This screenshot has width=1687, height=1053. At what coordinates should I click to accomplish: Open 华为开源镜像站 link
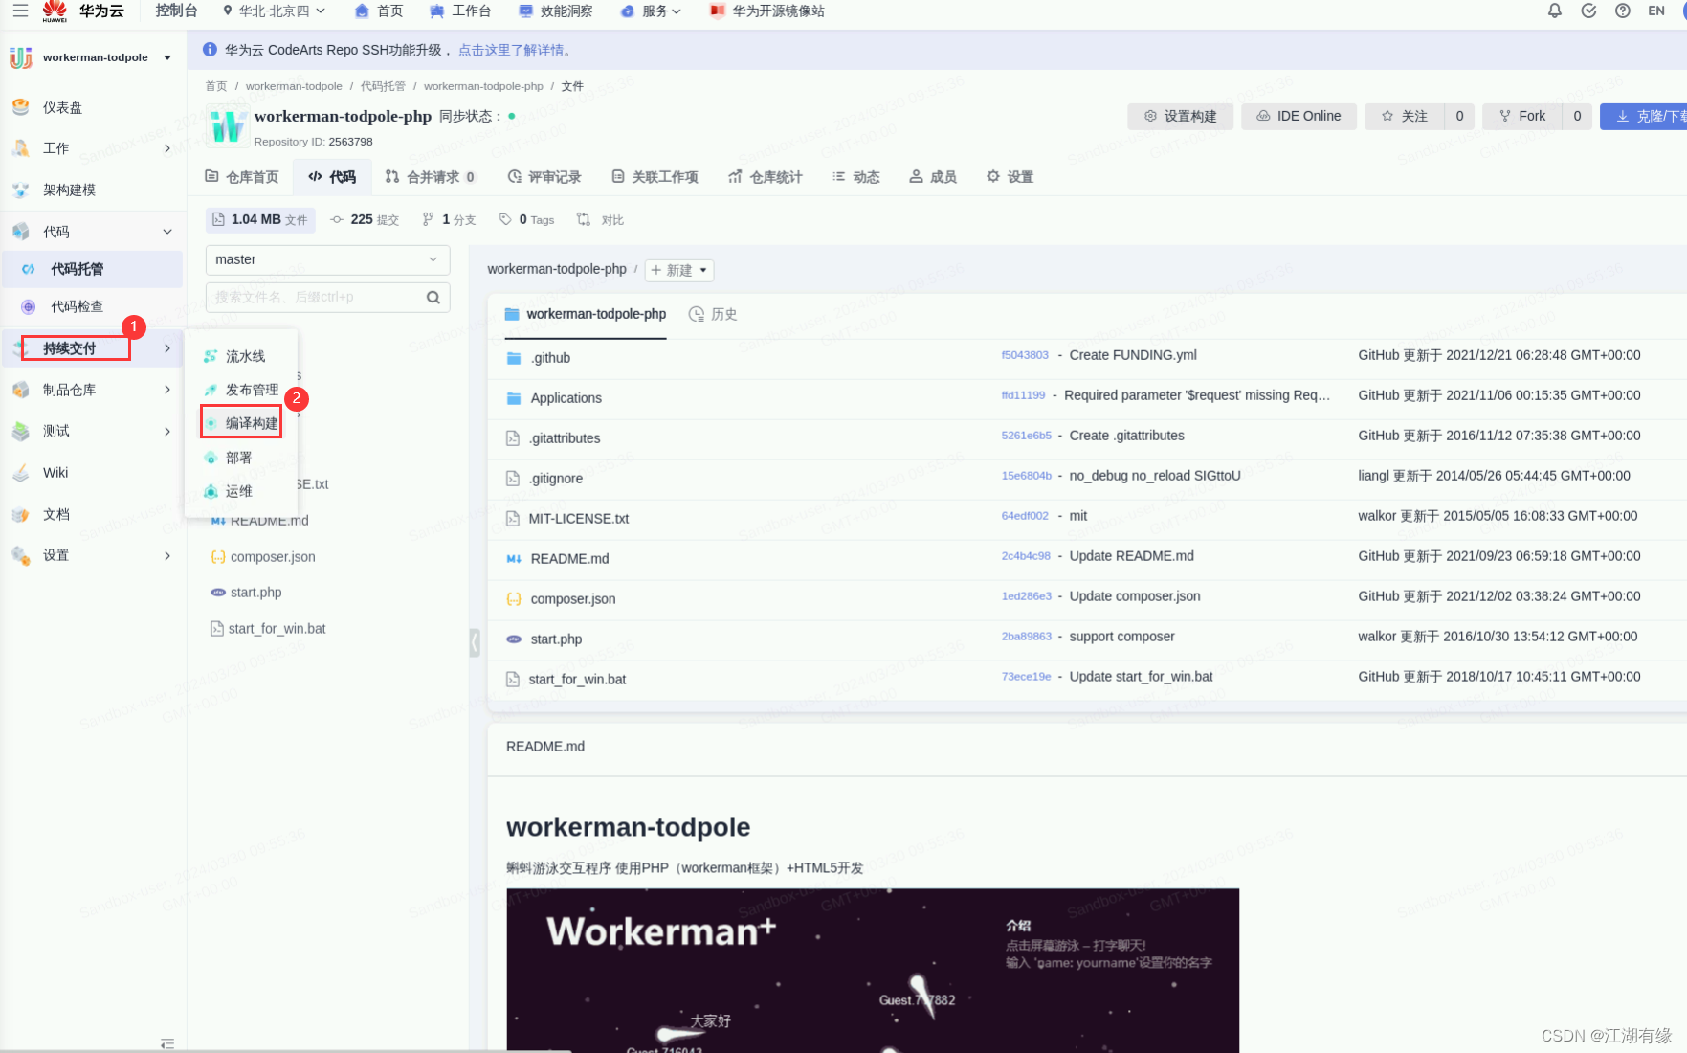point(767,11)
